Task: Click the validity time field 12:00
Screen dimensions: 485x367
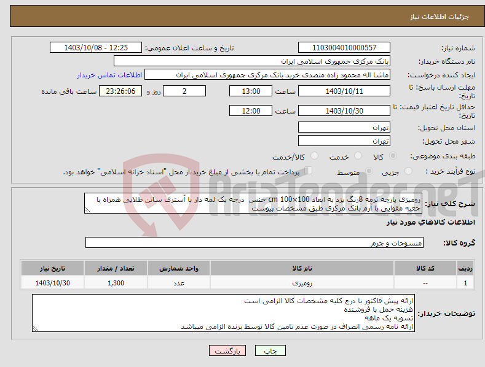Action: [251, 110]
